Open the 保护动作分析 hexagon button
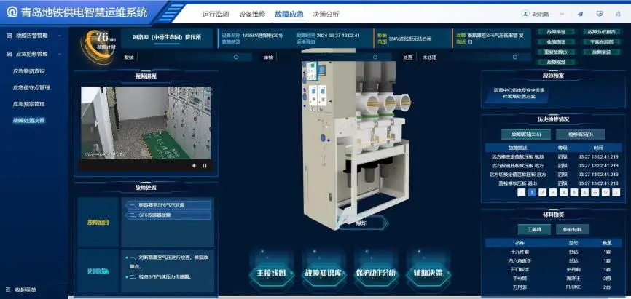 pyautogui.click(x=376, y=273)
